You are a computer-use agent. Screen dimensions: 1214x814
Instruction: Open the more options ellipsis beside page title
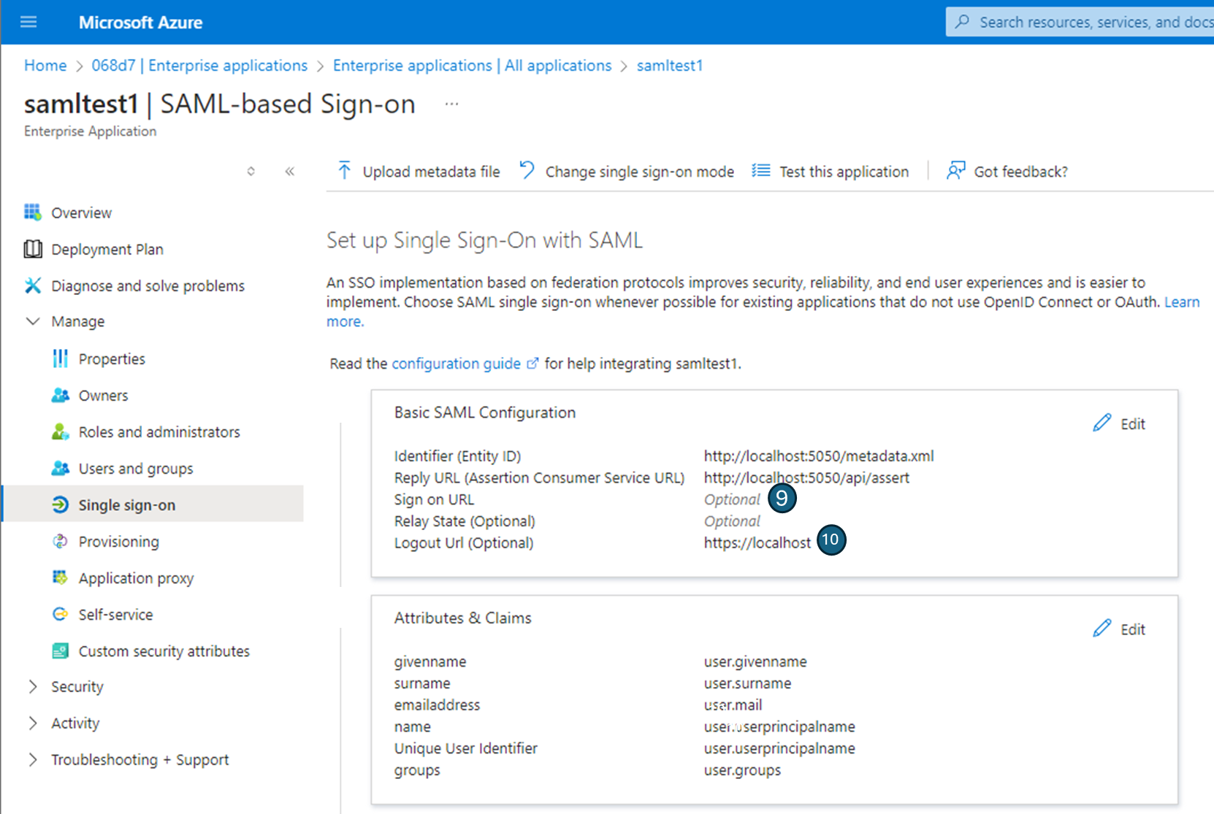pos(452,104)
